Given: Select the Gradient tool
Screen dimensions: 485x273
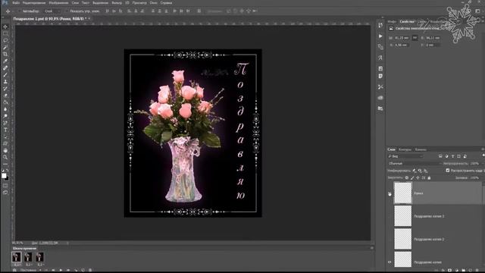Looking at the screenshot, I should [x=5, y=102].
